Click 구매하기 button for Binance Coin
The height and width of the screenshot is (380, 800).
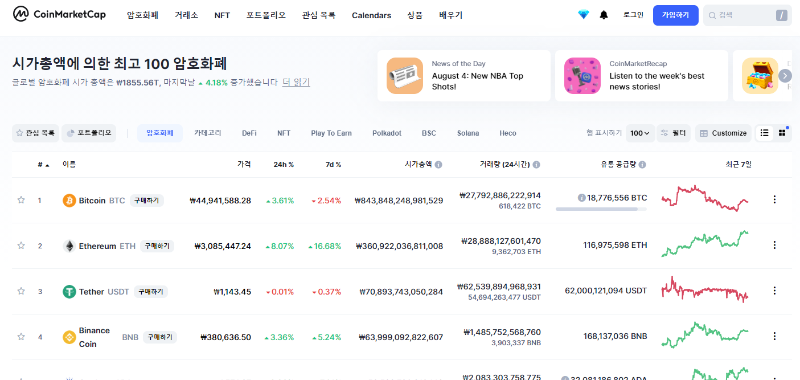tap(159, 337)
